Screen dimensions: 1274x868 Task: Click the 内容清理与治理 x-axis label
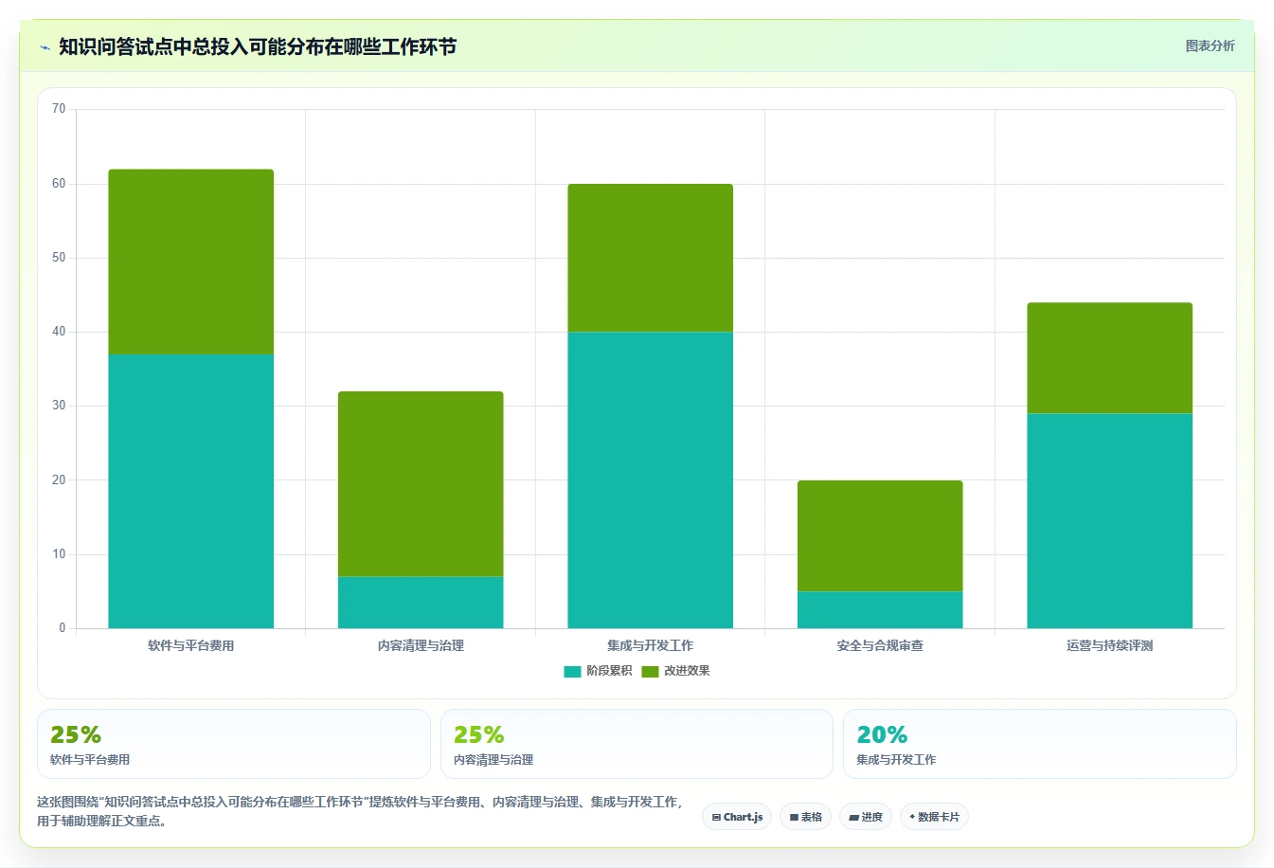(421, 645)
